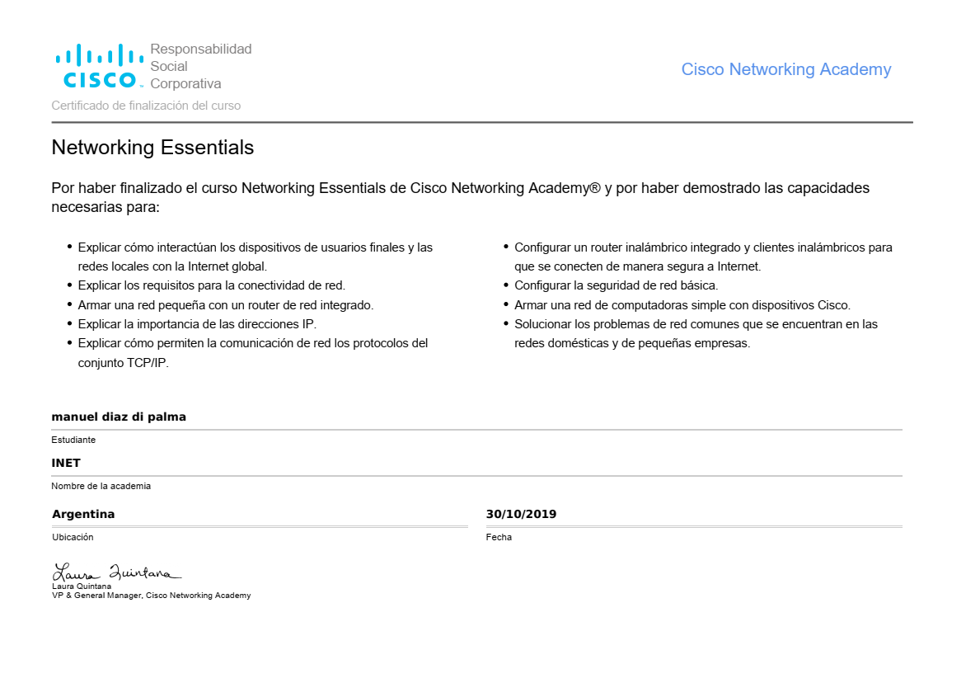The width and height of the screenshot is (966, 683).
Task: Click the Argentina location value
Action: 83,514
